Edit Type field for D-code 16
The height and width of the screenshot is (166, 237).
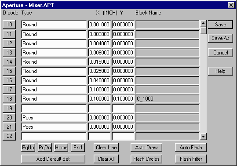[54, 80]
